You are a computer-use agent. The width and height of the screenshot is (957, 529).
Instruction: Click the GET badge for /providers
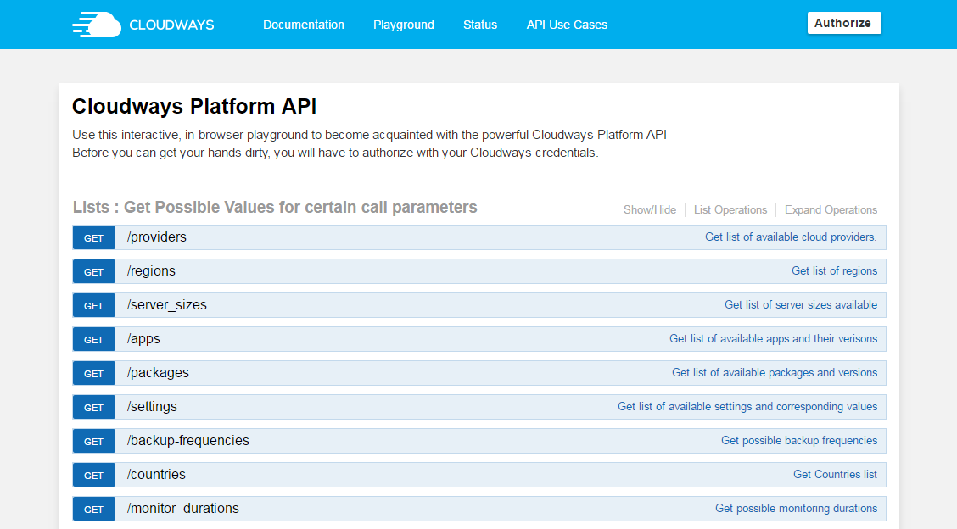point(94,238)
